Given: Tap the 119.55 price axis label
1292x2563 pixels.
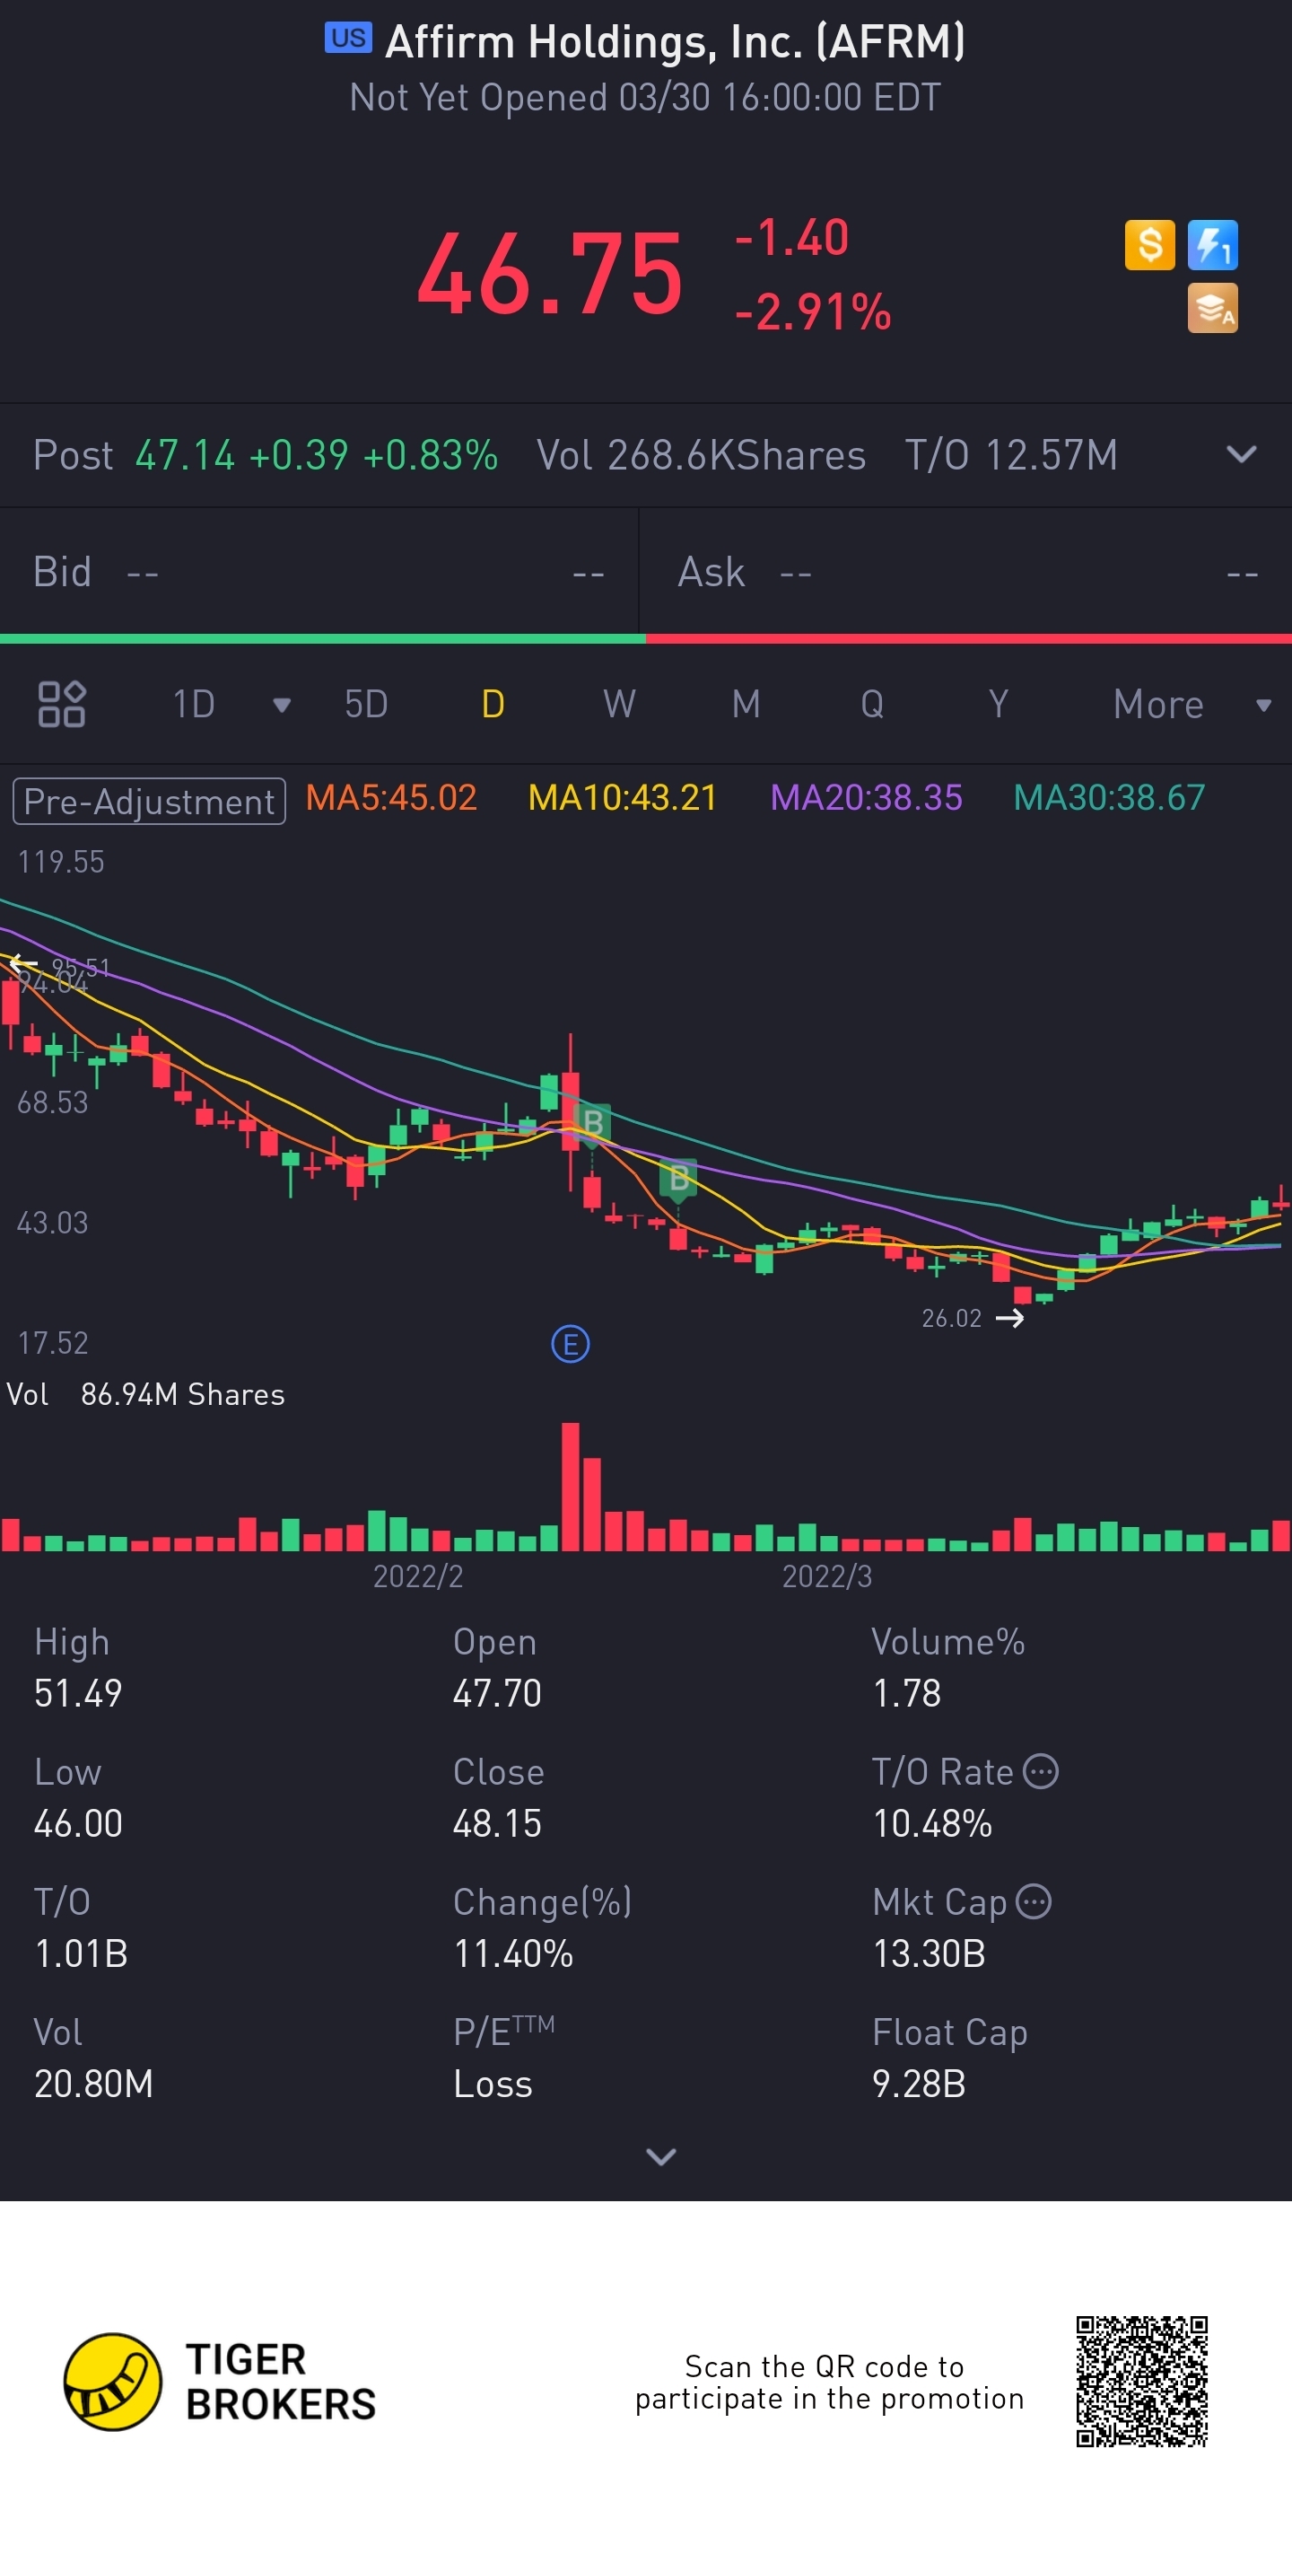Looking at the screenshot, I should (61, 862).
